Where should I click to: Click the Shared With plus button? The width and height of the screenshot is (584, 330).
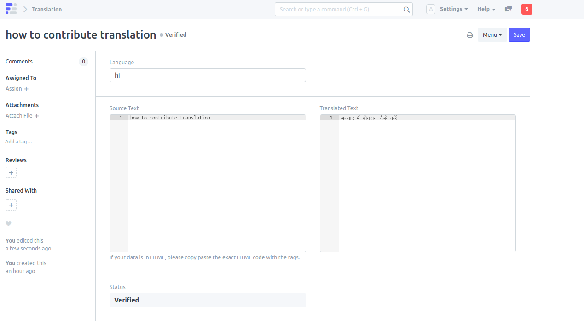click(x=11, y=205)
